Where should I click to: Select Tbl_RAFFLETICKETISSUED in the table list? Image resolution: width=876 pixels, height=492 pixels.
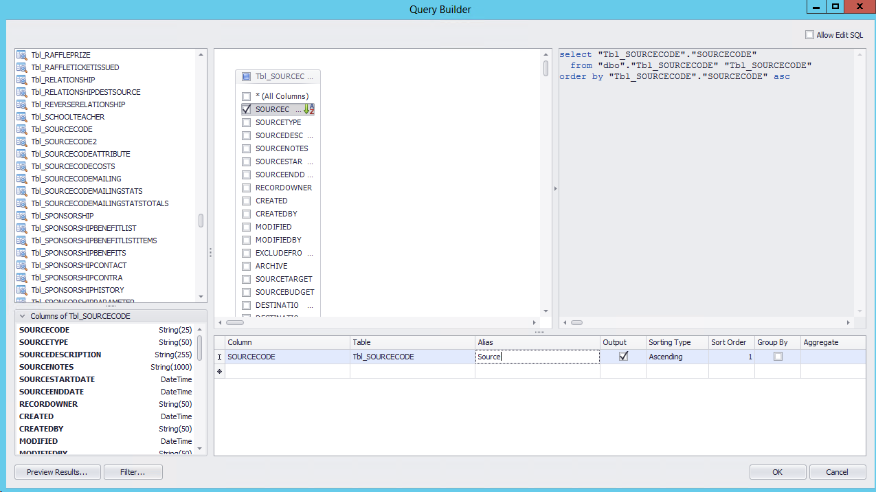(x=75, y=67)
